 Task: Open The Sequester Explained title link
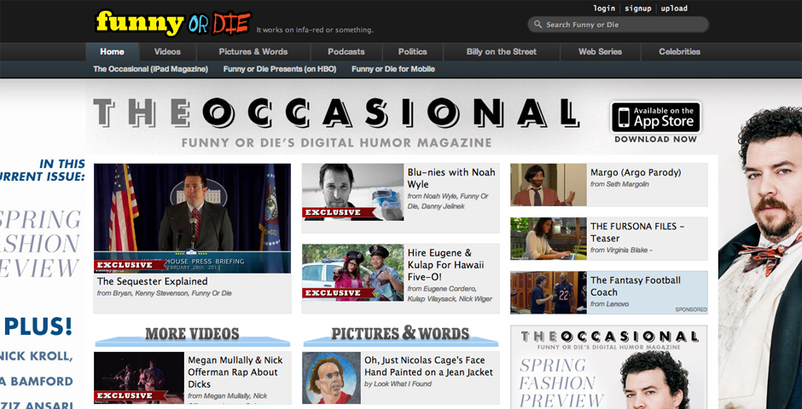153,281
